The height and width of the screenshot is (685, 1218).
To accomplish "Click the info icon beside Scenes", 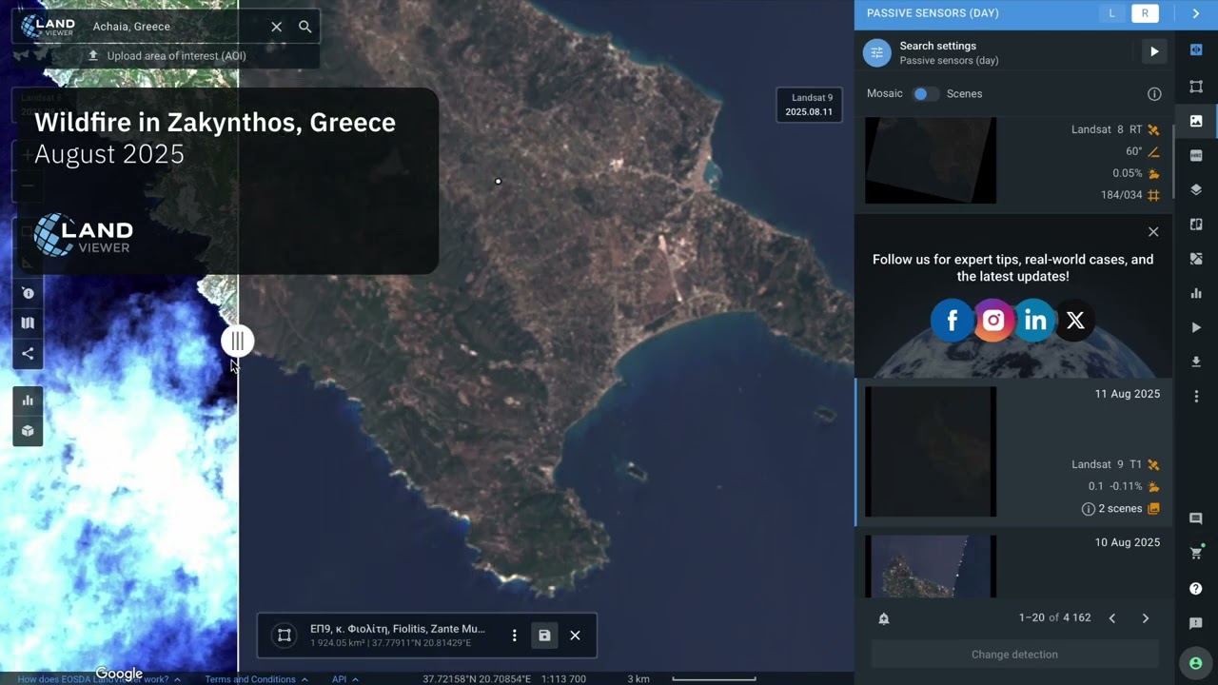I will point(1154,94).
